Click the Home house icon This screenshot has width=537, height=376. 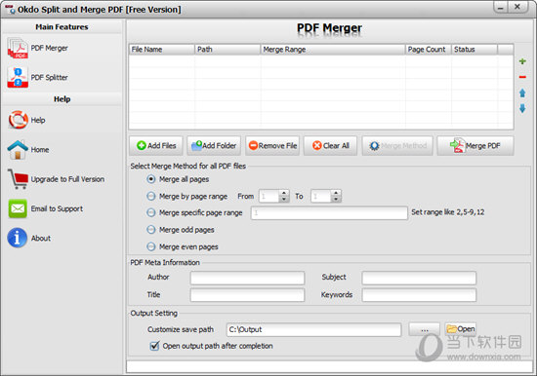[18, 150]
